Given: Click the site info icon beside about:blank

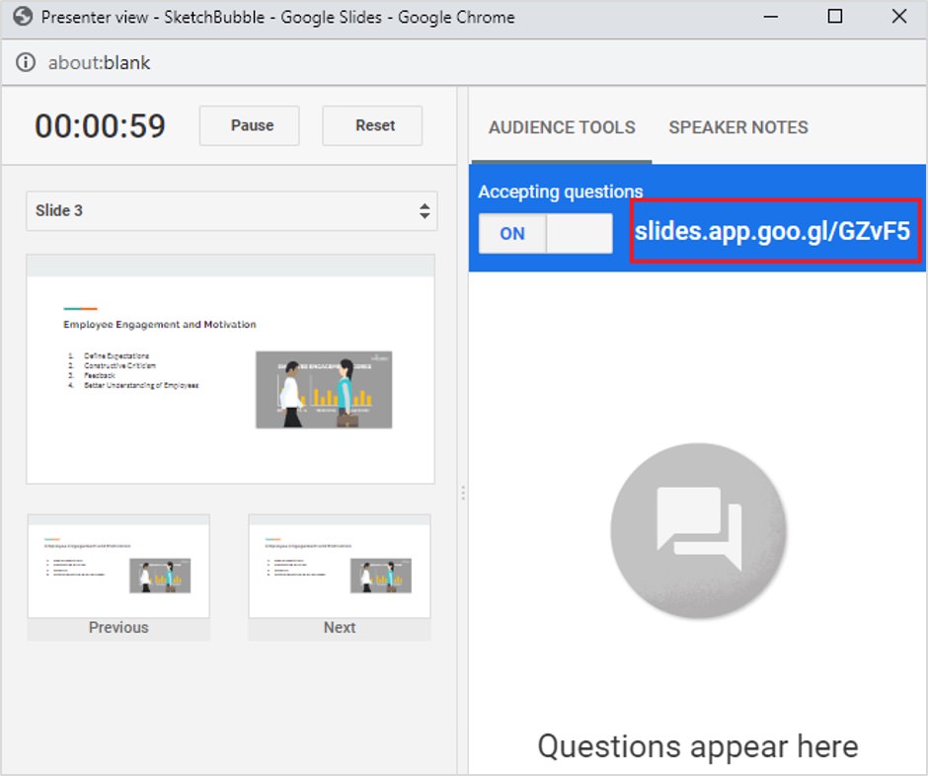Looking at the screenshot, I should [26, 62].
